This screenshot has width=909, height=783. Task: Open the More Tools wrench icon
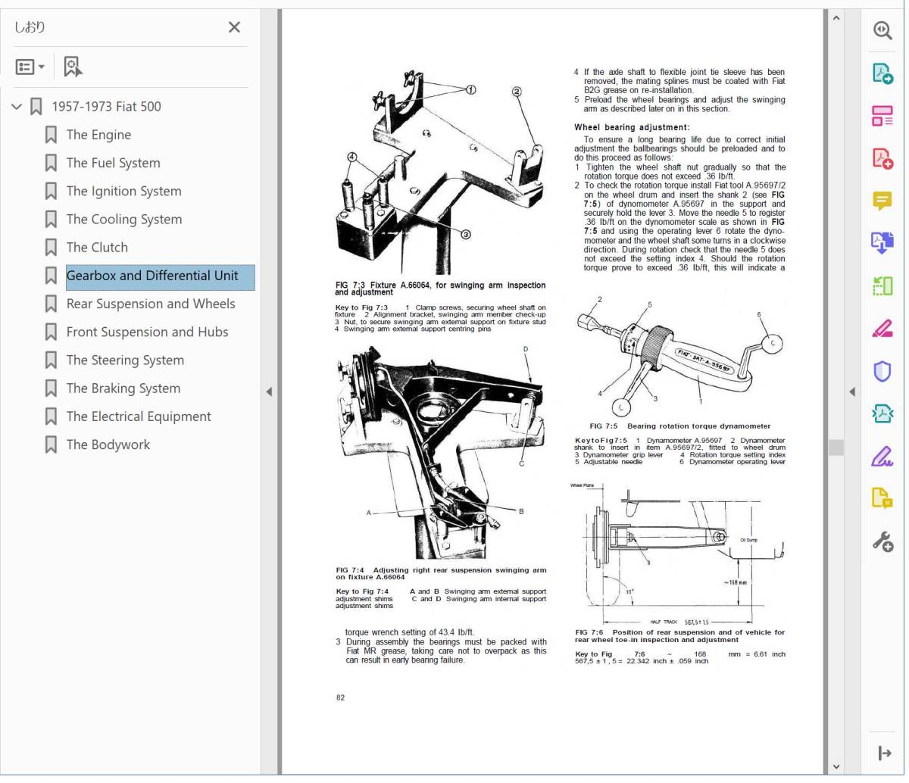point(882,541)
